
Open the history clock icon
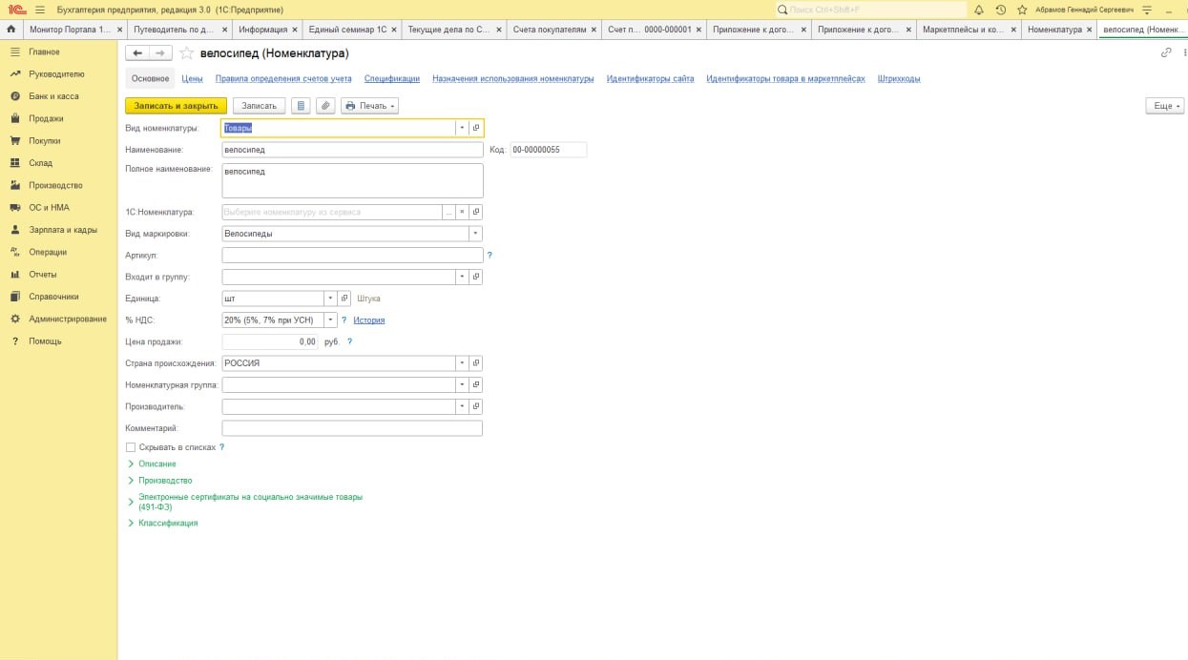(1001, 10)
